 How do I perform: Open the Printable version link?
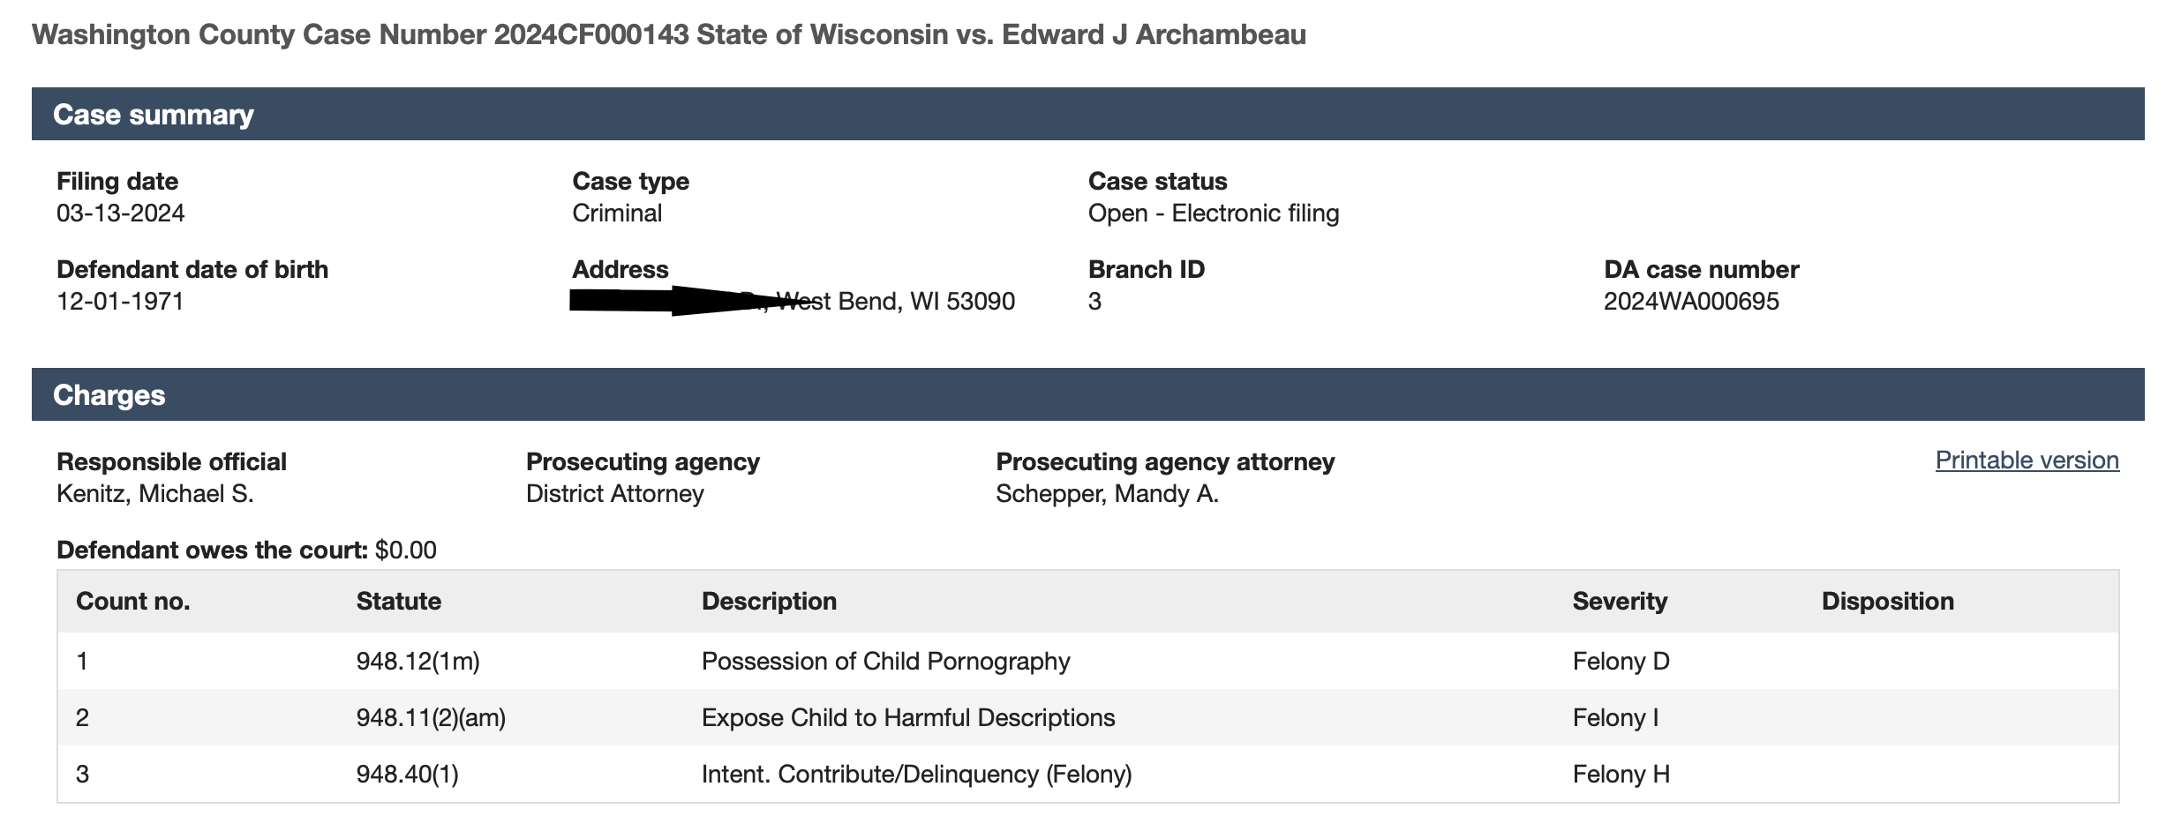click(2027, 461)
